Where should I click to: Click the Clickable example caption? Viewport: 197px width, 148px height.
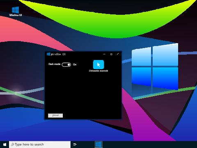pyautogui.click(x=98, y=71)
